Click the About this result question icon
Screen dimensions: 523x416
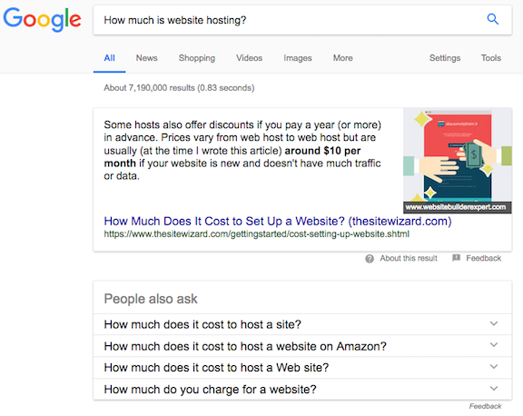click(370, 259)
